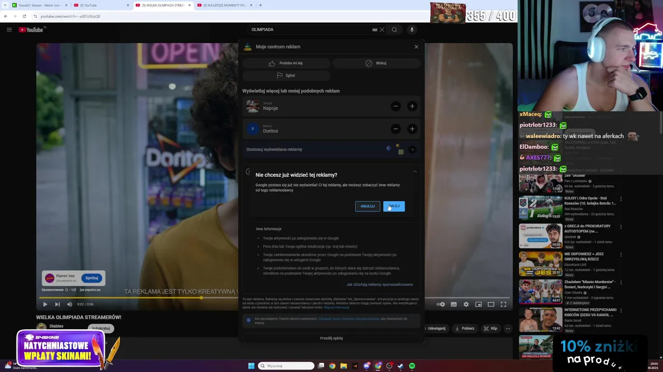
Task: Open Steam from the taskbar
Action: [400, 366]
